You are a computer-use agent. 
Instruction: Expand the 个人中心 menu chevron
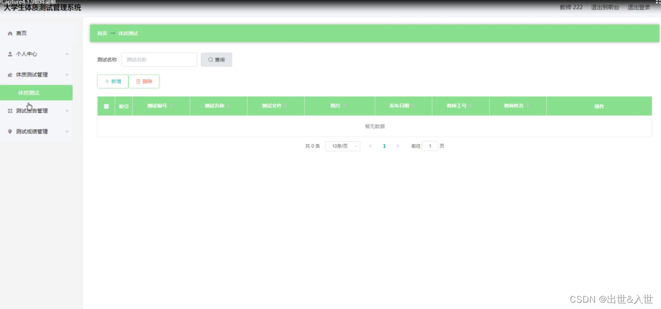tap(67, 54)
